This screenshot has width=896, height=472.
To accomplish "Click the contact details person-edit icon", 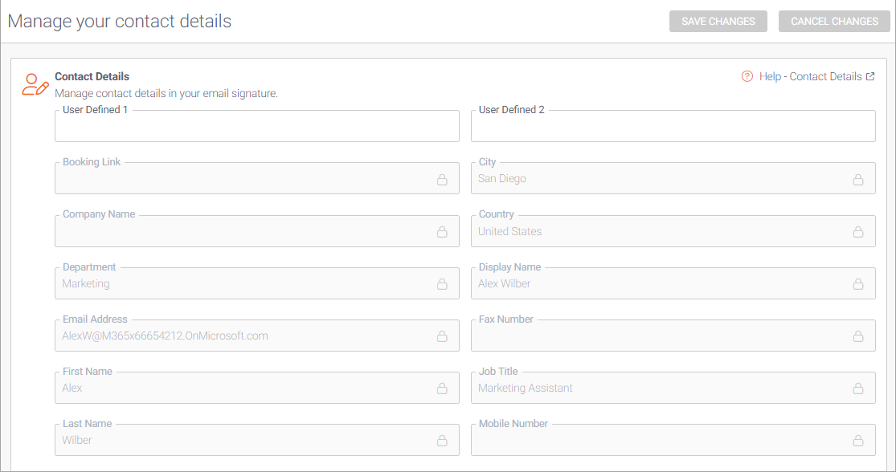I will coord(35,84).
